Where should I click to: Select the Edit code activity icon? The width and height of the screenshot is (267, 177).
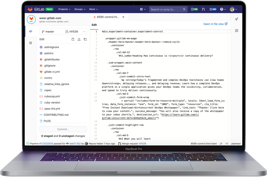pyautogui.click(x=31, y=31)
